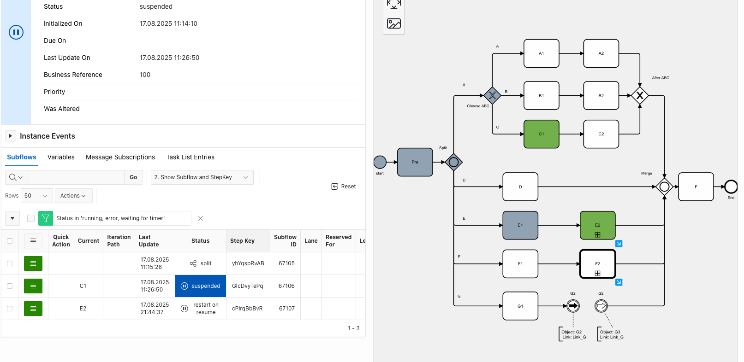Click the suspended status cell
The width and height of the screenshot is (744, 362).
tap(201, 286)
